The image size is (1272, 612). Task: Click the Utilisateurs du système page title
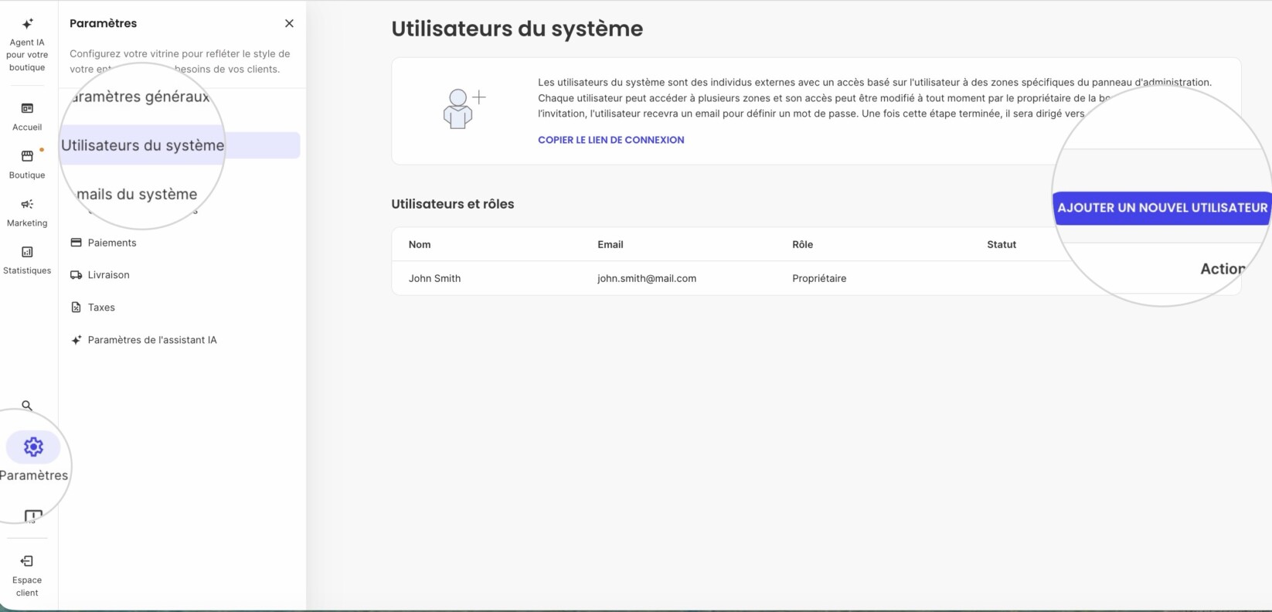[x=517, y=29]
